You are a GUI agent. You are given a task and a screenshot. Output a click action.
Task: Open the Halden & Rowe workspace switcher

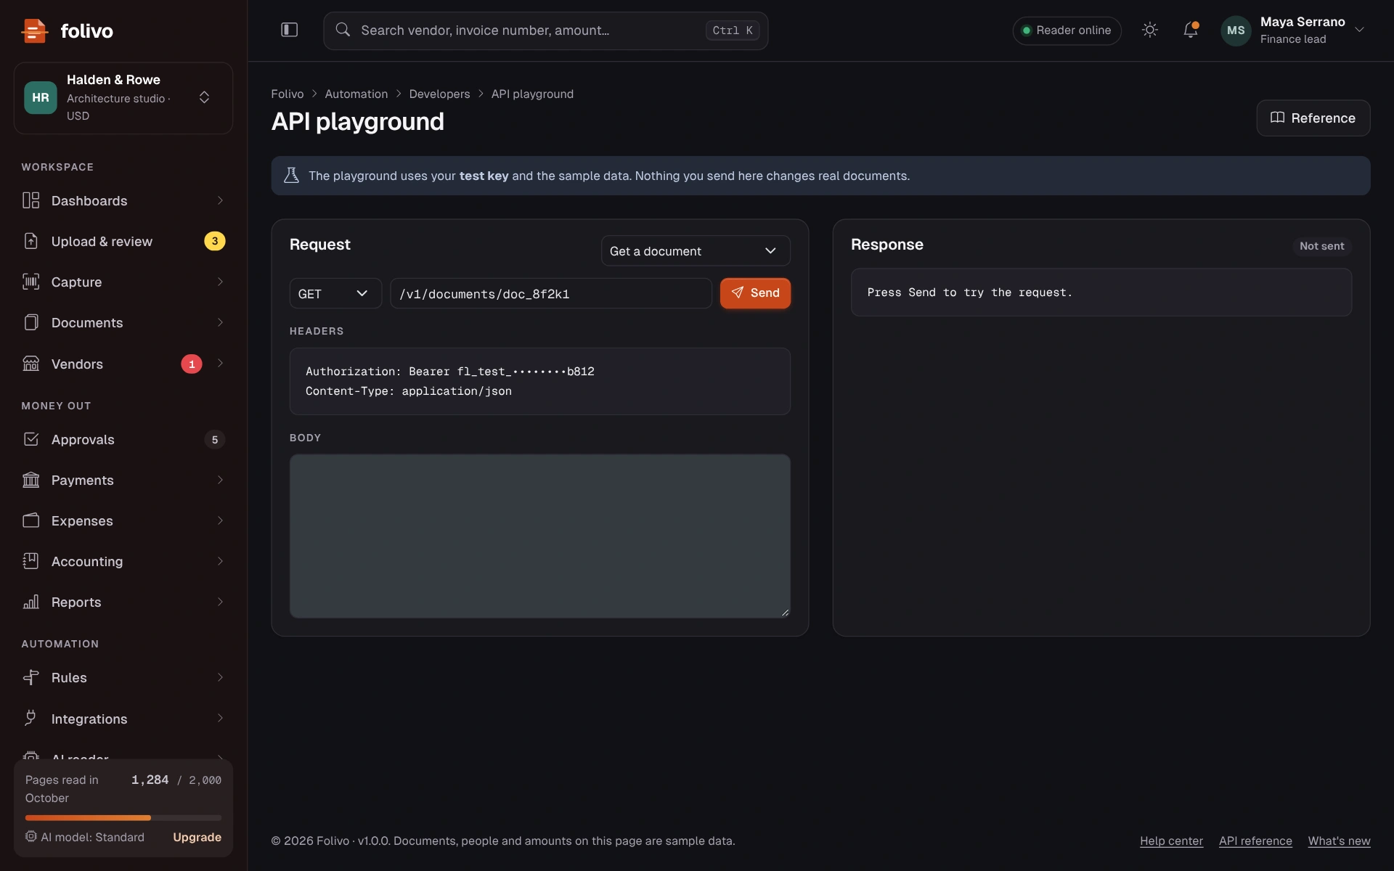pyautogui.click(x=123, y=98)
